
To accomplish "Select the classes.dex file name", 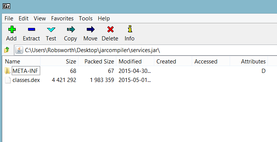I will coord(26,80).
